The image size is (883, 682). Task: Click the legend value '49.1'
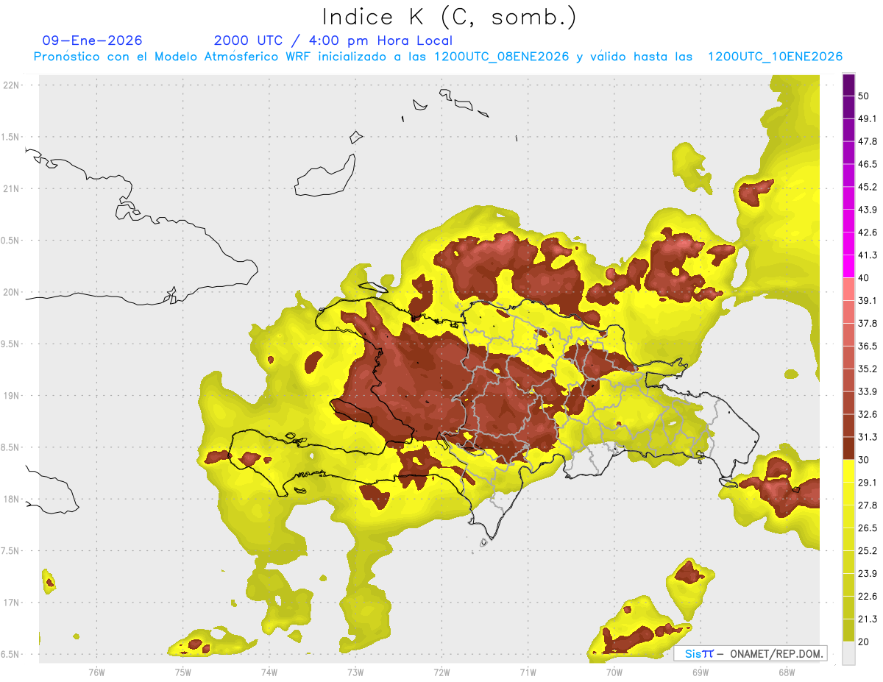tap(868, 118)
